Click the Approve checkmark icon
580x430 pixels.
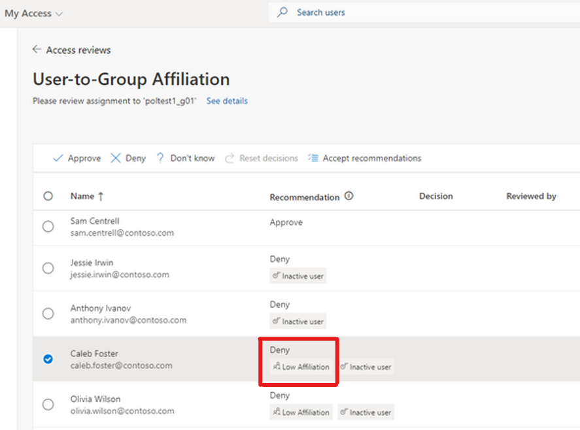point(58,158)
